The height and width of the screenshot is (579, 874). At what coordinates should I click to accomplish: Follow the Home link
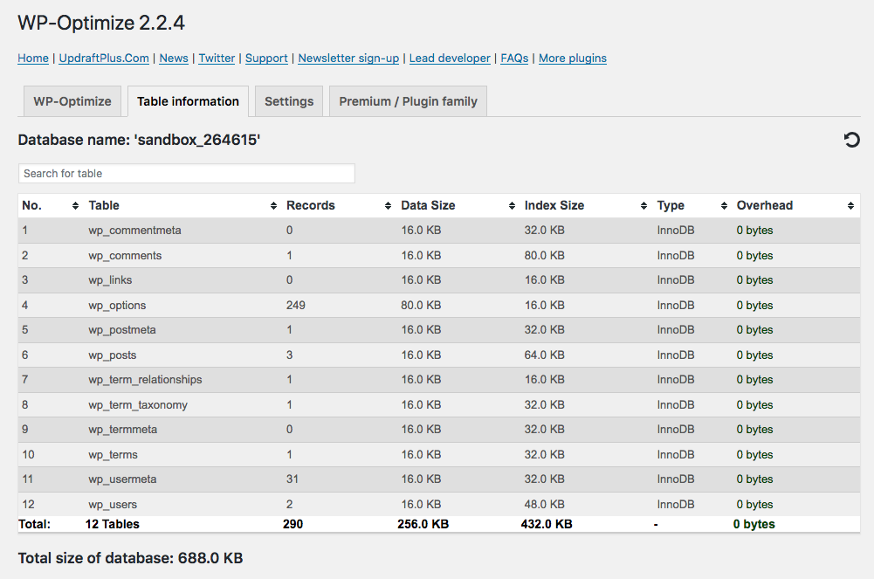tap(33, 58)
